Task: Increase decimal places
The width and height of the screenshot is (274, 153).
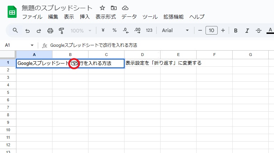Action: click(137, 30)
